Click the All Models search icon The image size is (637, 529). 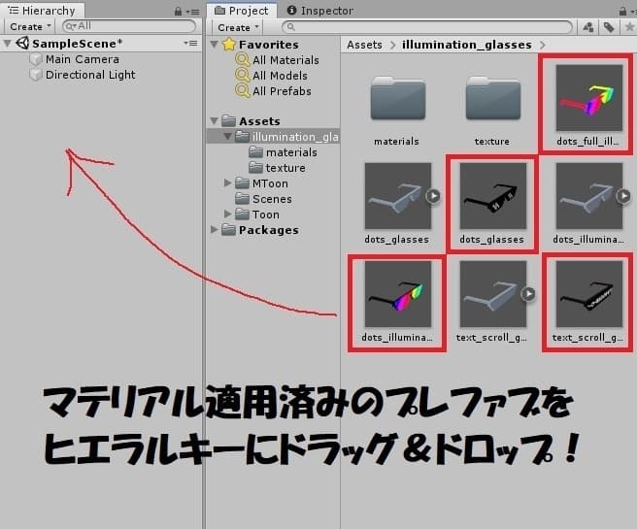(x=242, y=76)
